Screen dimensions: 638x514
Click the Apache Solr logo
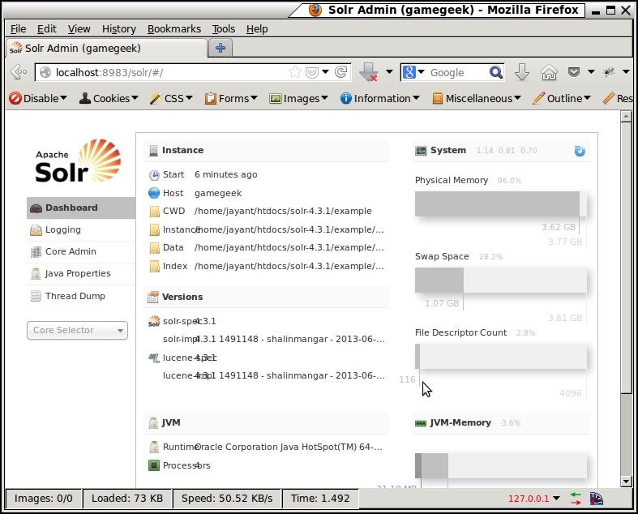tap(78, 161)
